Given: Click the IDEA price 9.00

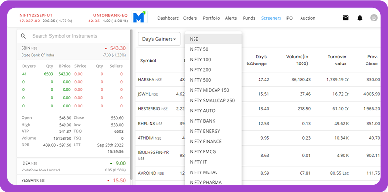Looking at the screenshot, I should pos(121,163).
